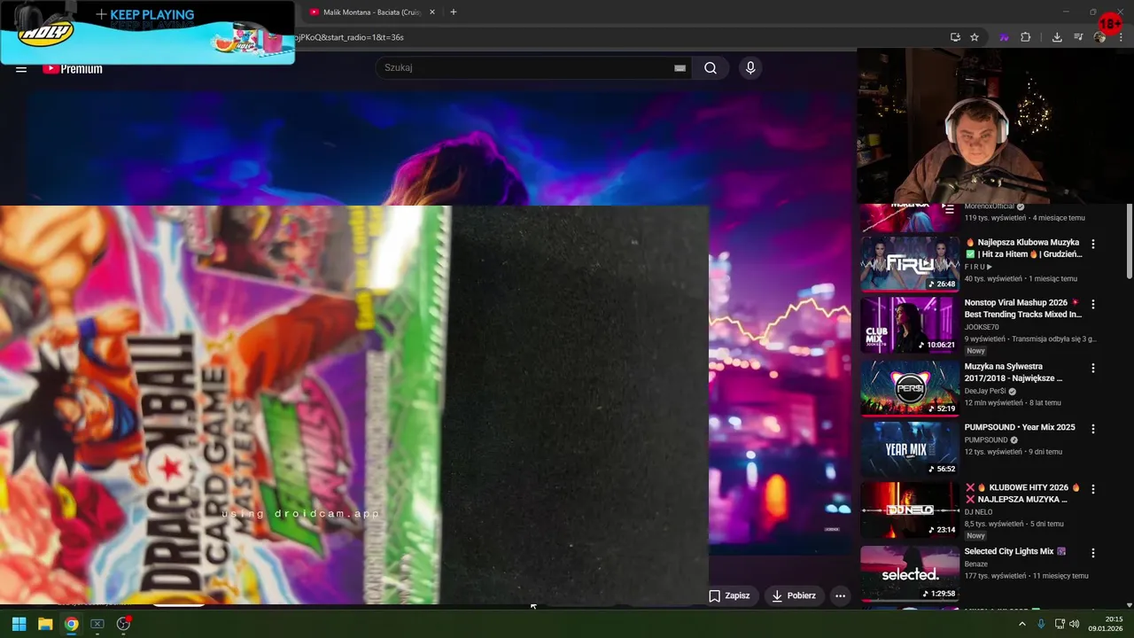The width and height of the screenshot is (1134, 638).
Task: Click the recommendations list scrollbar
Action: 1129,239
